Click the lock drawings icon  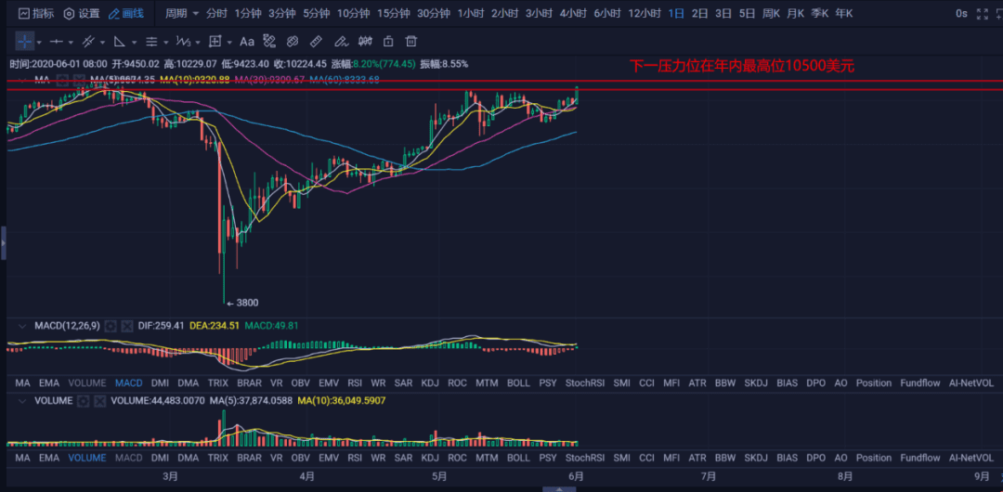388,42
